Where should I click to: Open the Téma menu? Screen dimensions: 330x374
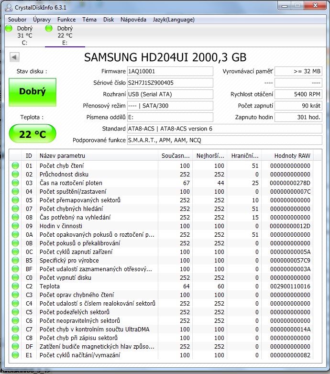point(89,20)
